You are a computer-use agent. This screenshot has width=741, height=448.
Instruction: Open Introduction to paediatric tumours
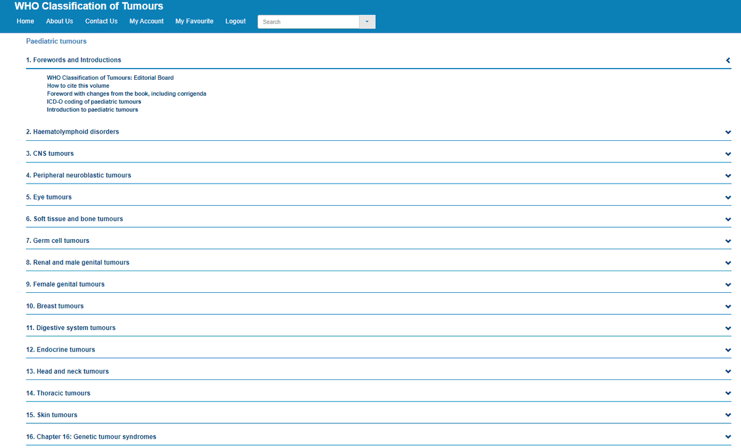coord(93,110)
